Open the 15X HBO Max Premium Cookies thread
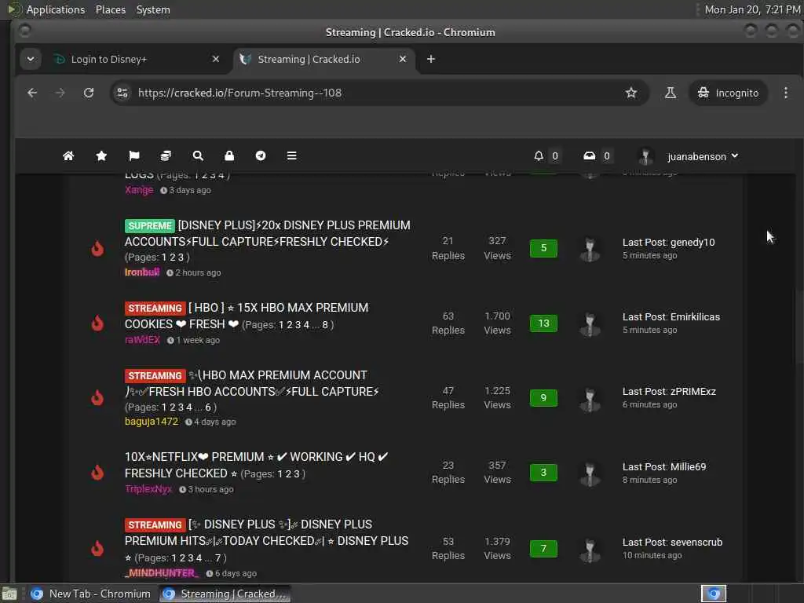This screenshot has width=804, height=603. pos(246,316)
